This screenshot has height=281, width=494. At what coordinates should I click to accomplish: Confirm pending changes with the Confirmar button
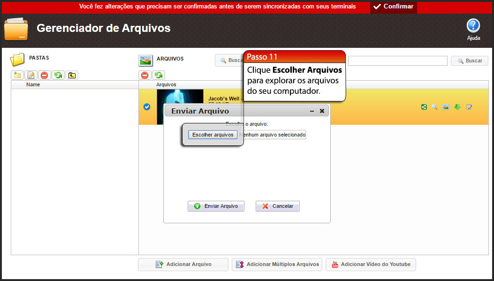[393, 7]
